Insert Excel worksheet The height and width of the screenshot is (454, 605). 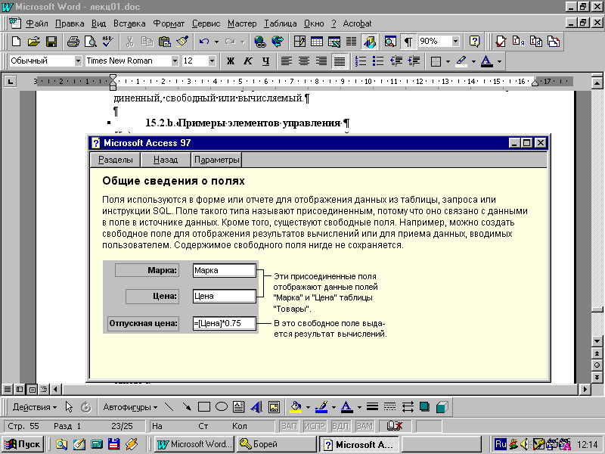click(x=334, y=42)
